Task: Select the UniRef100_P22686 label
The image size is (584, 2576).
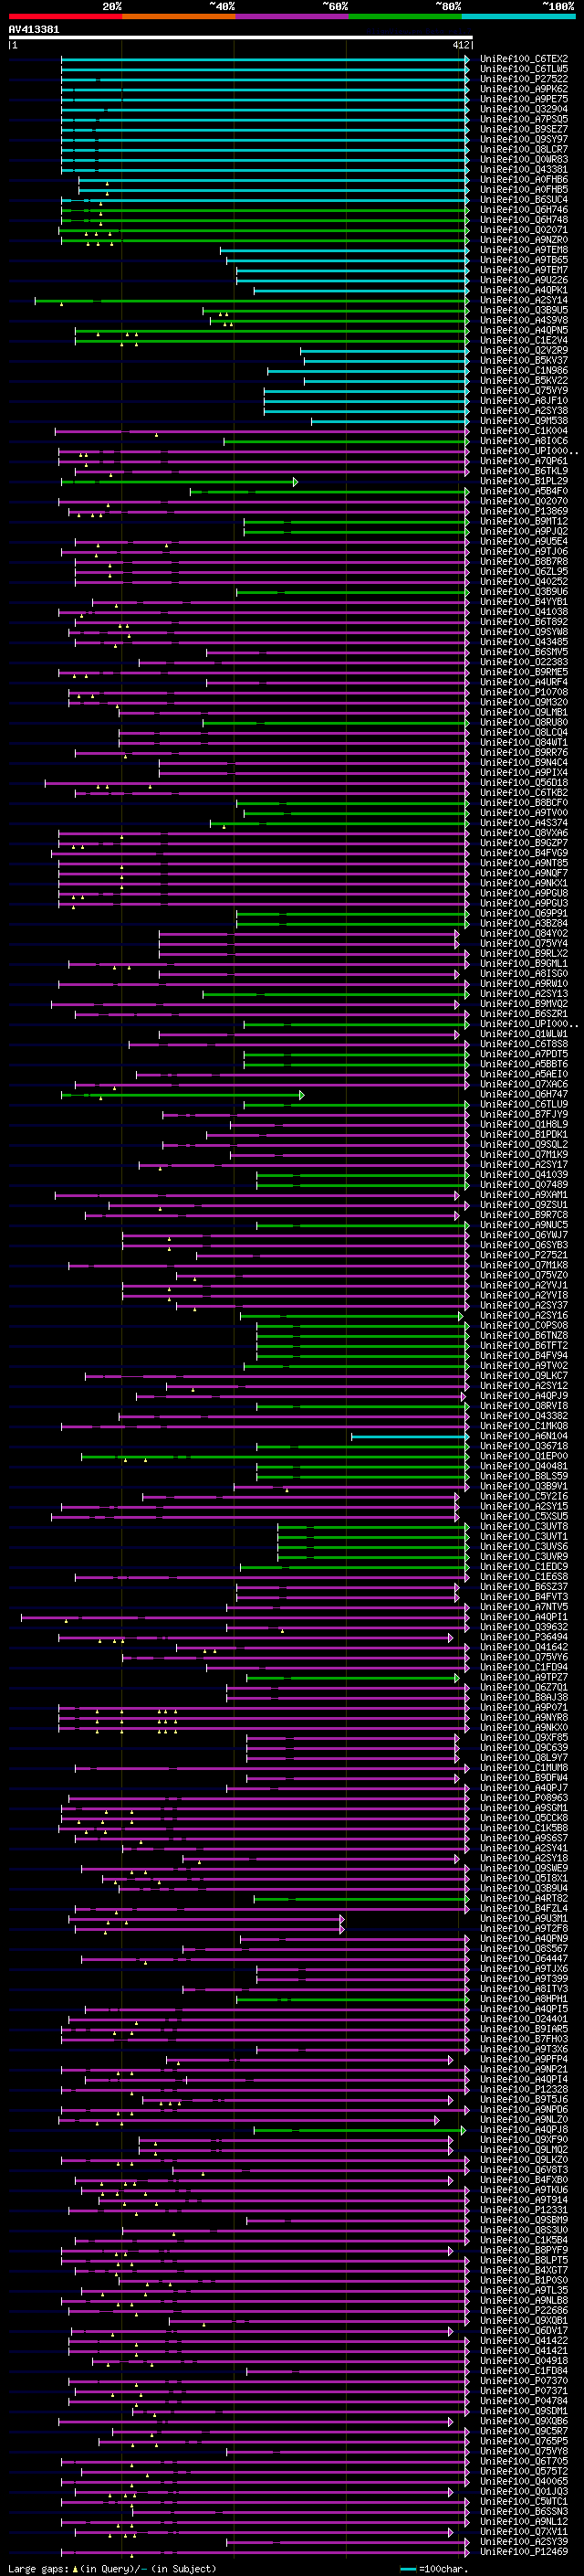Action: tap(523, 2310)
